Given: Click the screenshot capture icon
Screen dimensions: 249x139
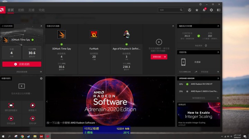Looking at the screenshot, I should coord(11,105).
